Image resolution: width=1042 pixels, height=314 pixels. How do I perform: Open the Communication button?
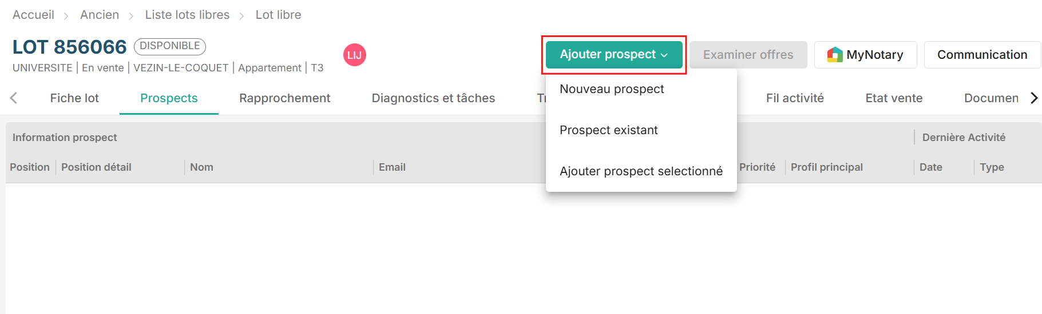(x=981, y=55)
